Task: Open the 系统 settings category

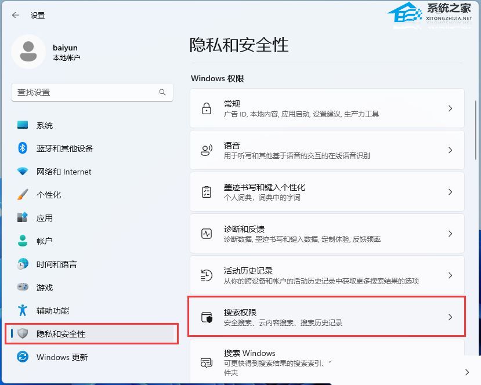Action: [x=92, y=125]
